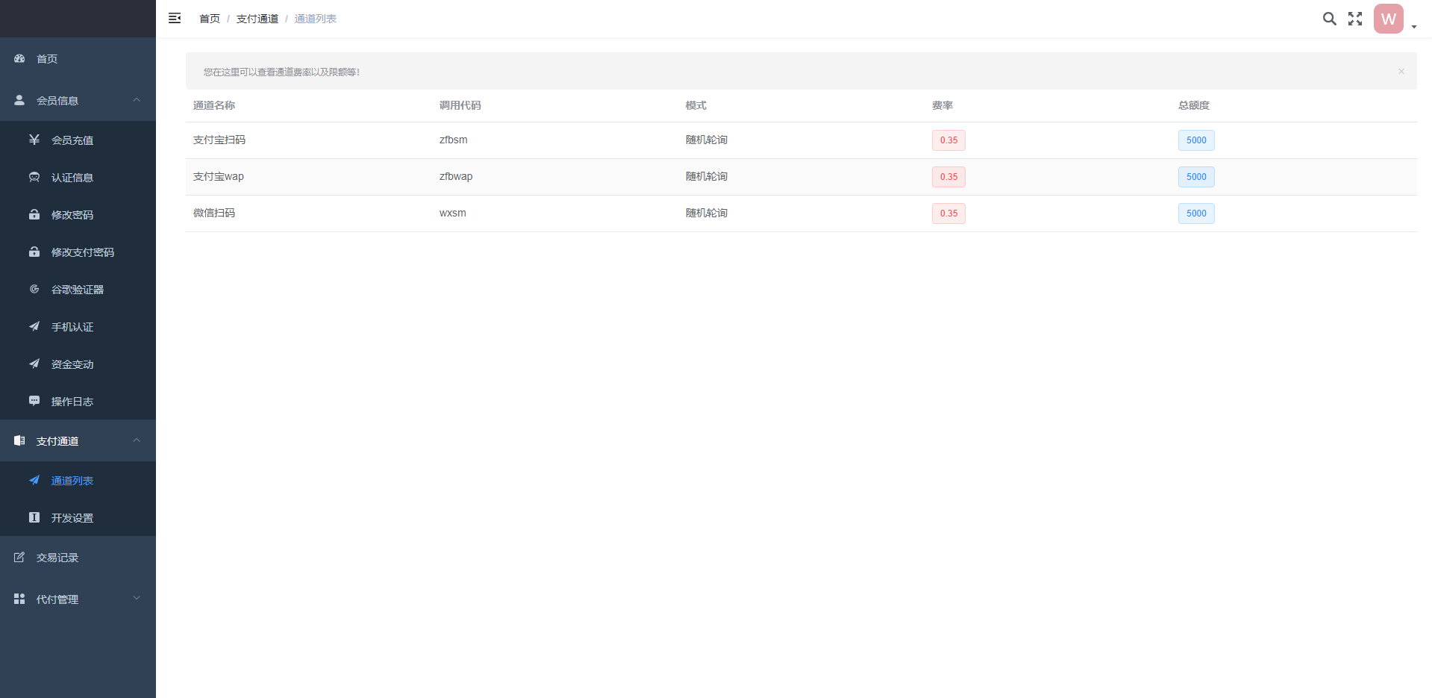The height and width of the screenshot is (698, 1432).
Task: Toggle the sidebar with hamburger icon
Action: (x=174, y=18)
